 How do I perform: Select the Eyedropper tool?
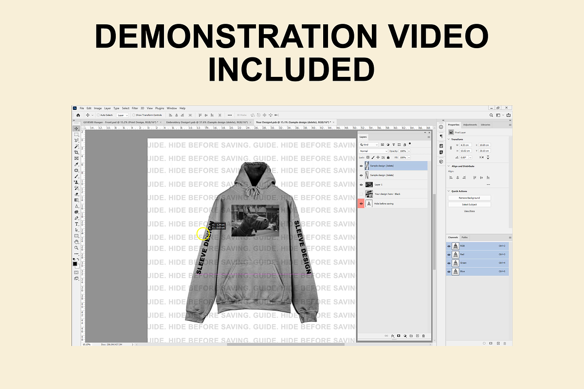point(77,165)
